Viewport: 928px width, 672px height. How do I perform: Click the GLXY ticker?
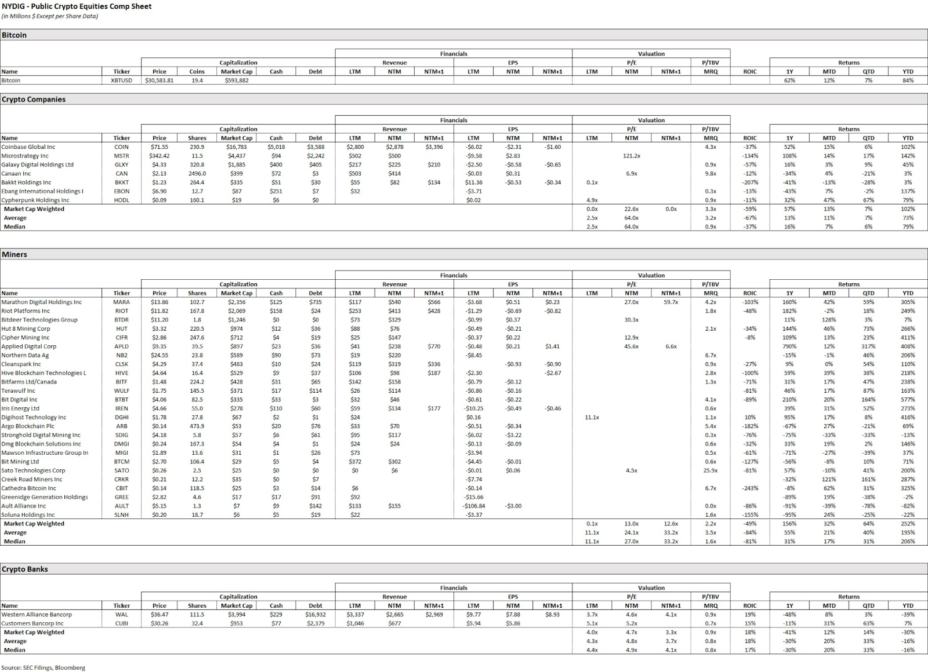coord(122,165)
